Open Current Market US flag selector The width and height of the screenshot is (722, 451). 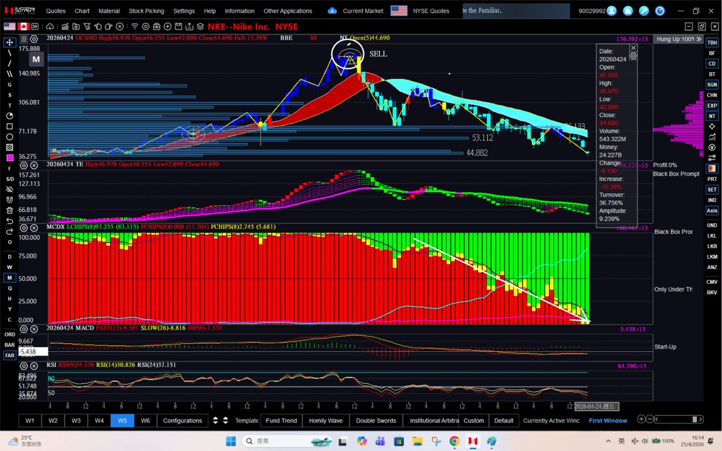tap(398, 11)
